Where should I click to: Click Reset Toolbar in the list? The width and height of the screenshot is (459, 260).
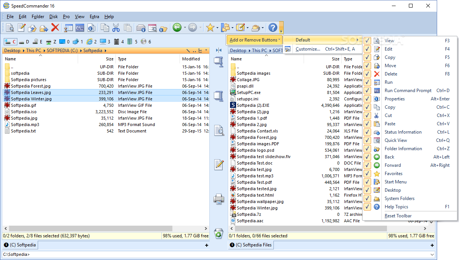coord(398,216)
